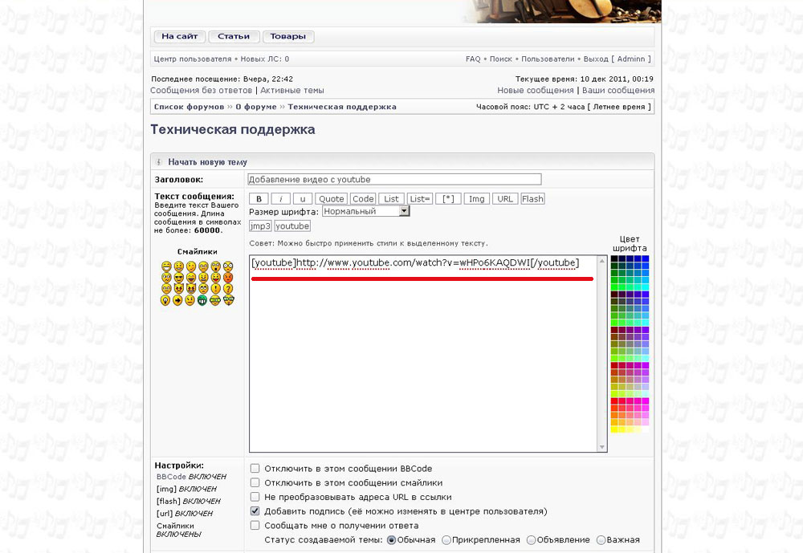The width and height of the screenshot is (803, 553).
Task: Go to the 'Товары' navigation tab
Action: click(x=287, y=37)
